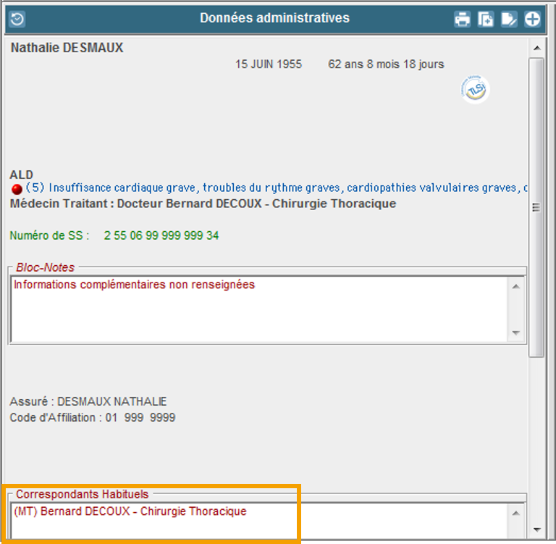This screenshot has height=544, width=556.
Task: Click the red ALD status dot
Action: [17, 189]
